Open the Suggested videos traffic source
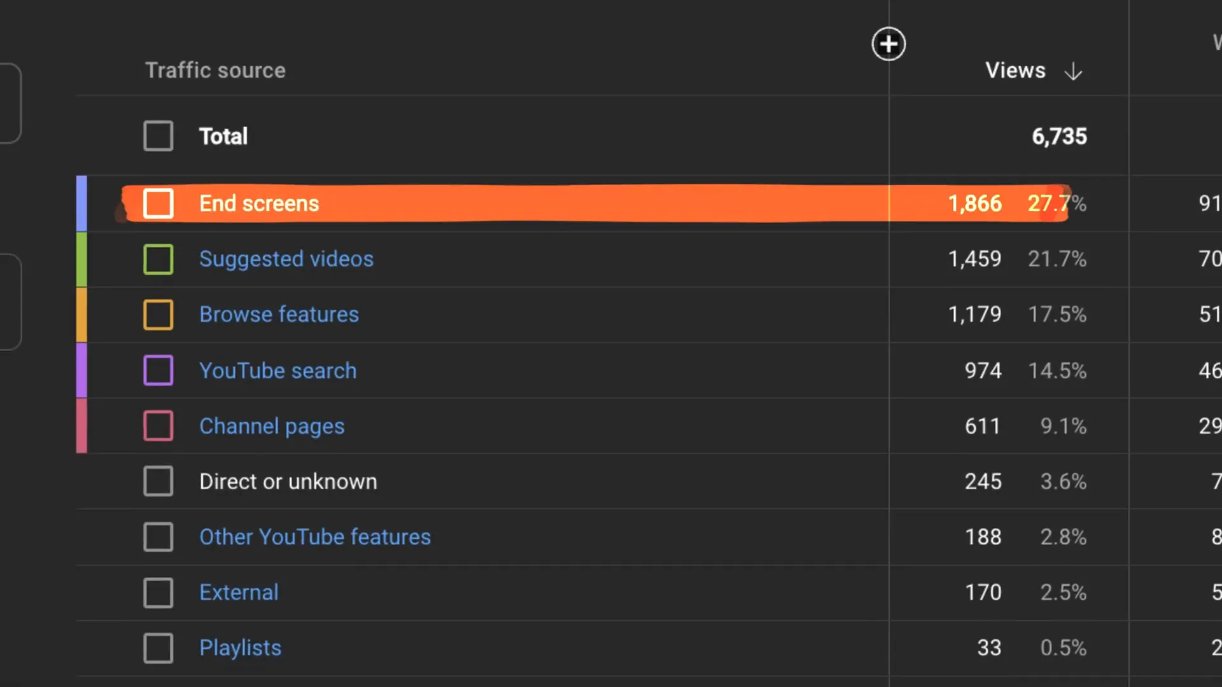 [x=286, y=259]
